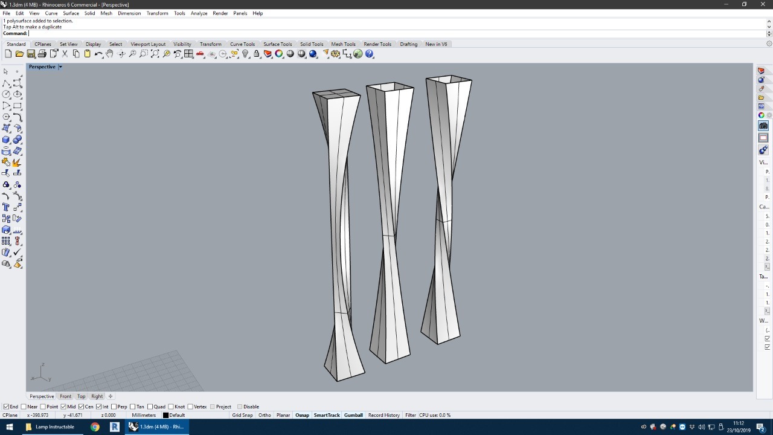Click the rainbow color wheel in toolbar
Viewport: 773px width, 435px height.
279,54
